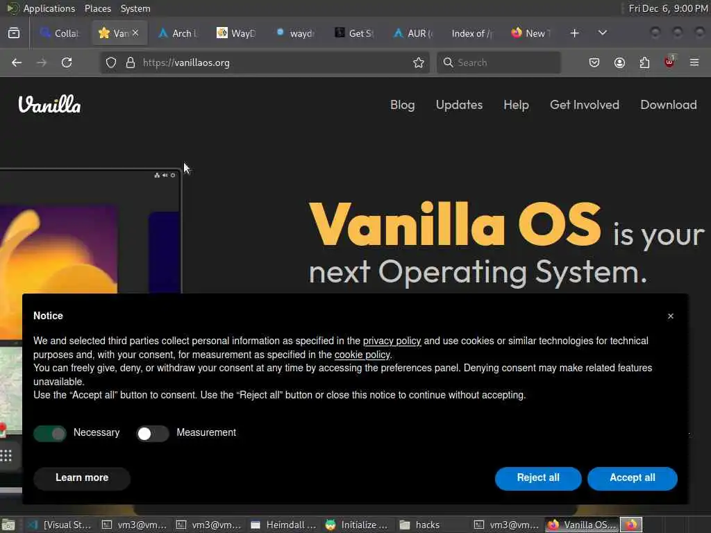711x533 pixels.
Task: Open the cookie policy link
Action: coord(362,355)
